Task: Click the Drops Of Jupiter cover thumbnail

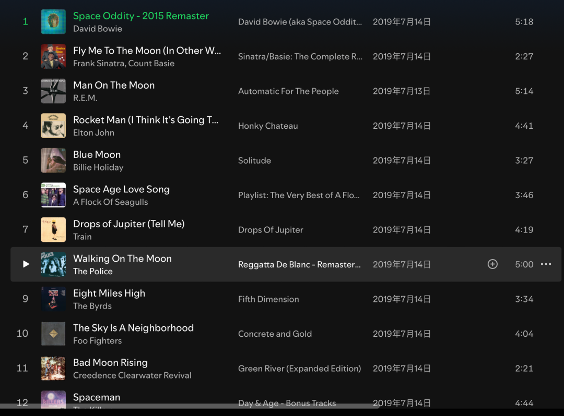Action: 53,230
